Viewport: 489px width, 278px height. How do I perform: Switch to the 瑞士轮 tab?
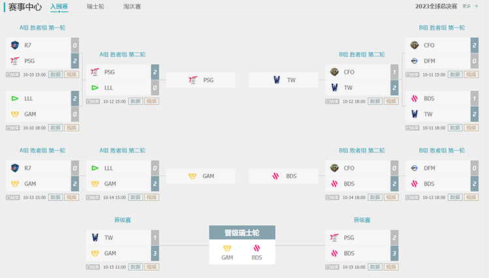[x=95, y=7]
